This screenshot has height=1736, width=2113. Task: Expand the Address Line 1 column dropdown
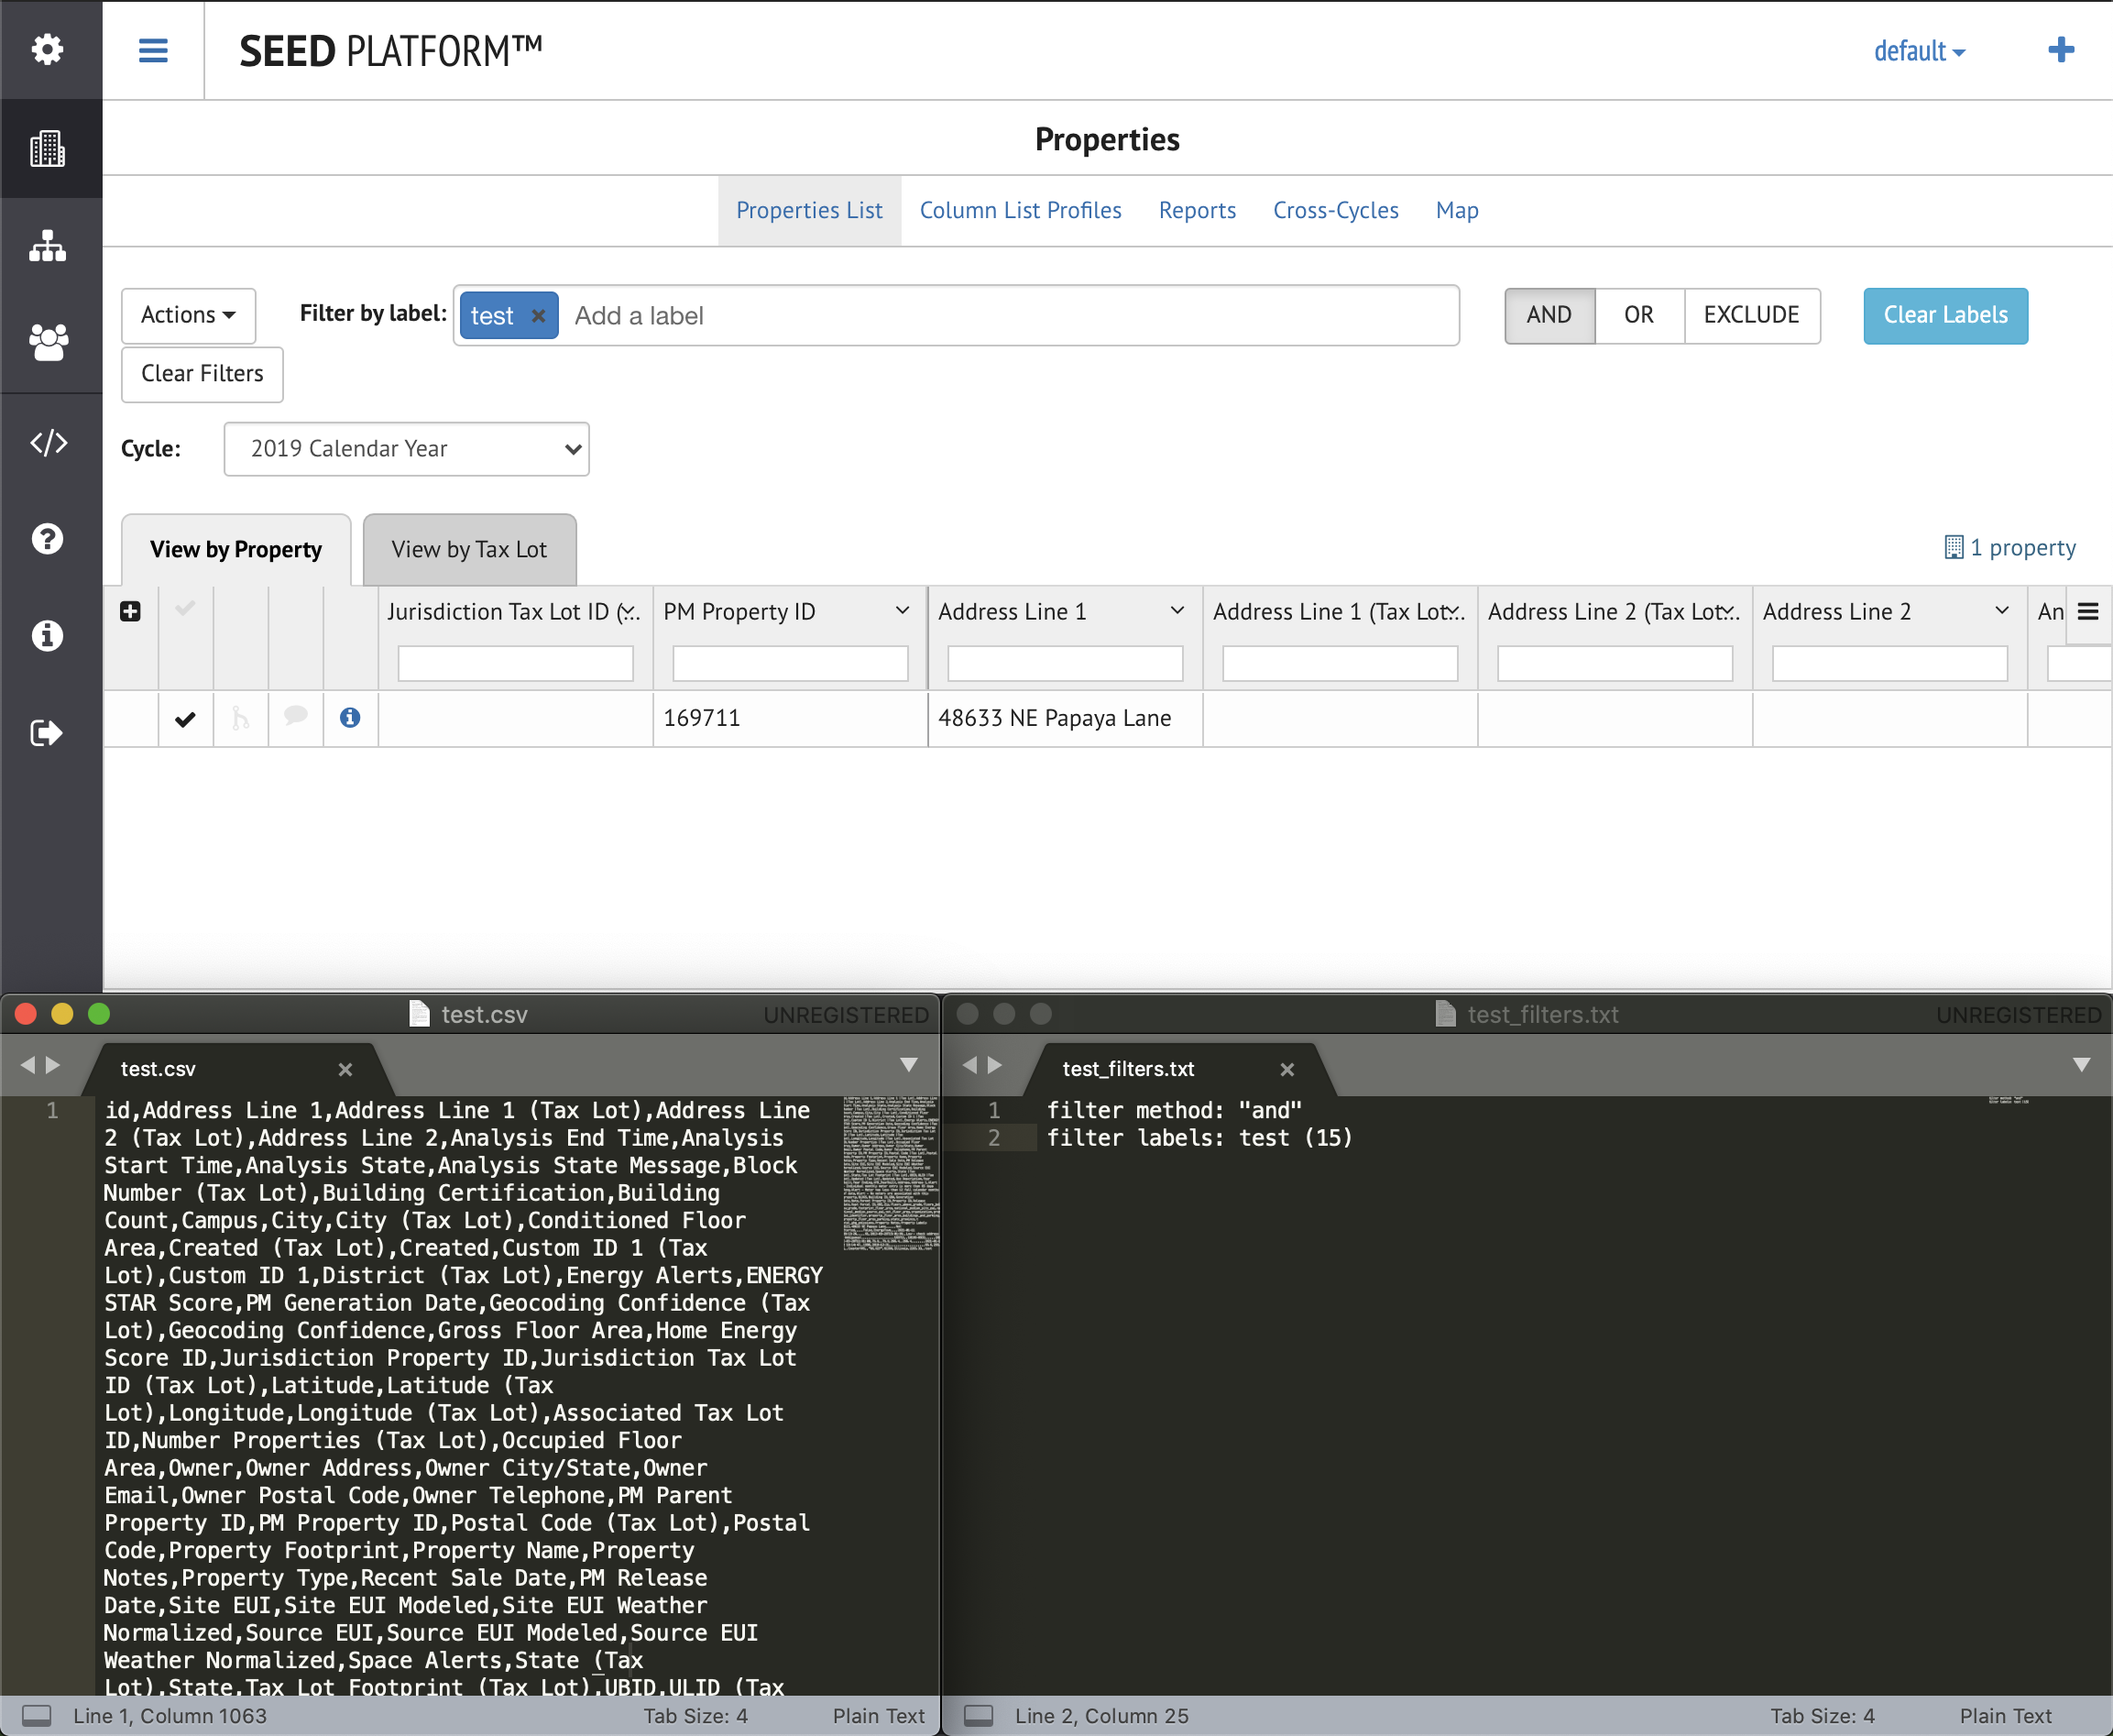[1177, 611]
